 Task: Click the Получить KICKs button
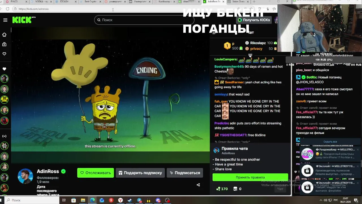tap(254, 20)
